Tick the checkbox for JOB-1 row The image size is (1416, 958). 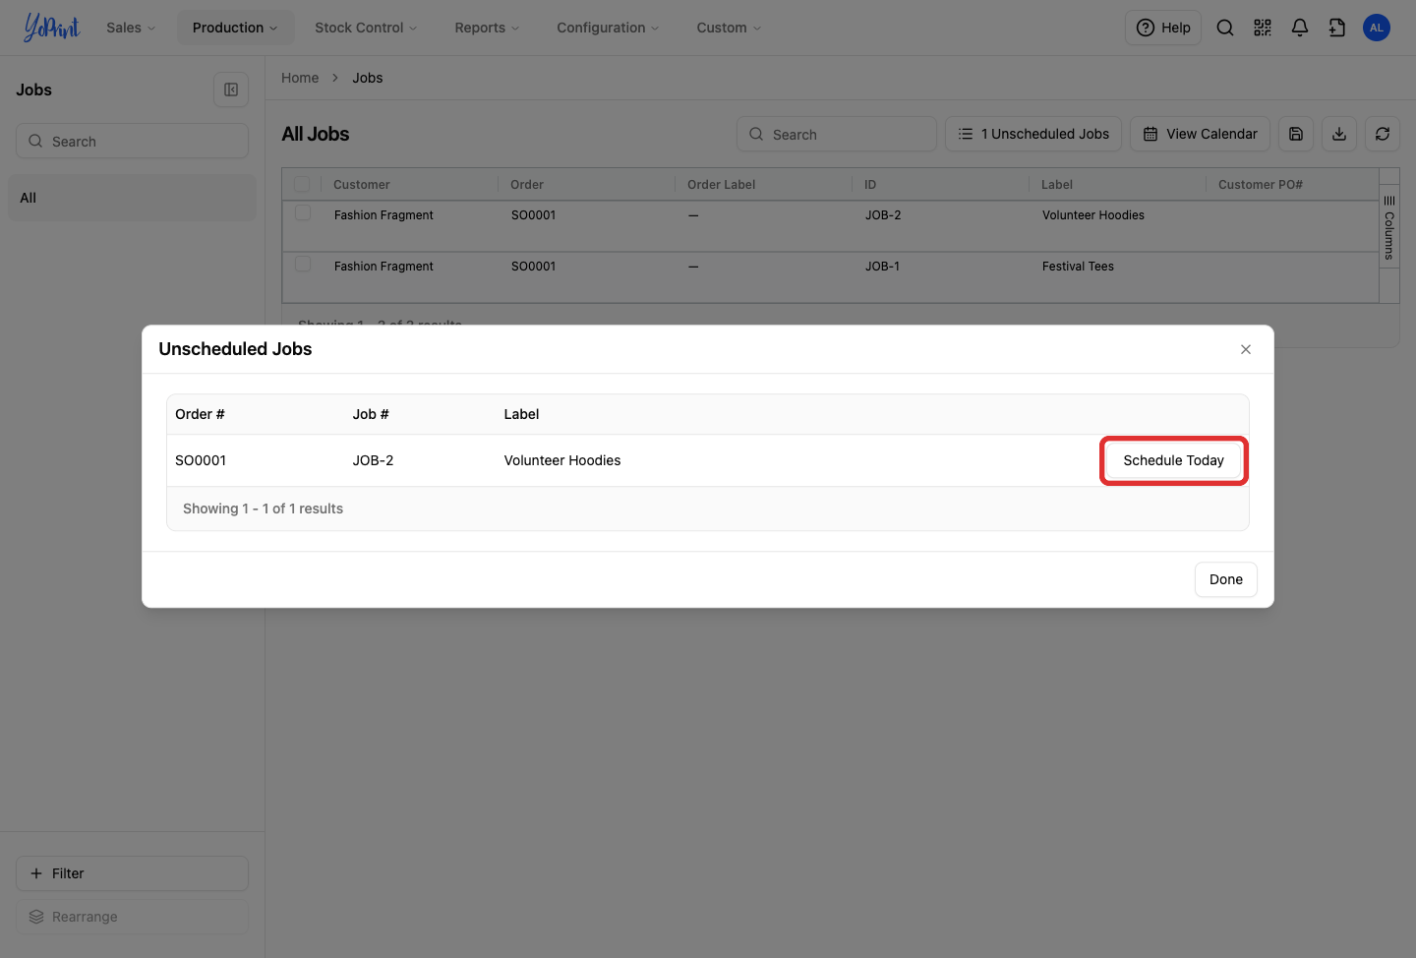click(303, 265)
